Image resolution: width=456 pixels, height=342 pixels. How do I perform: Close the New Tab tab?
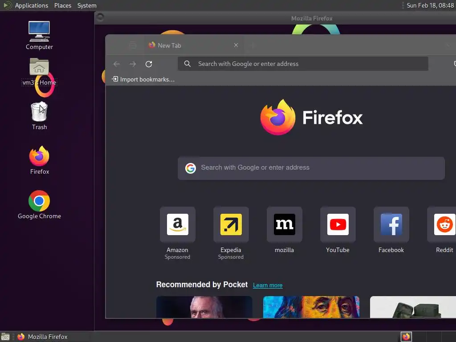point(236,45)
